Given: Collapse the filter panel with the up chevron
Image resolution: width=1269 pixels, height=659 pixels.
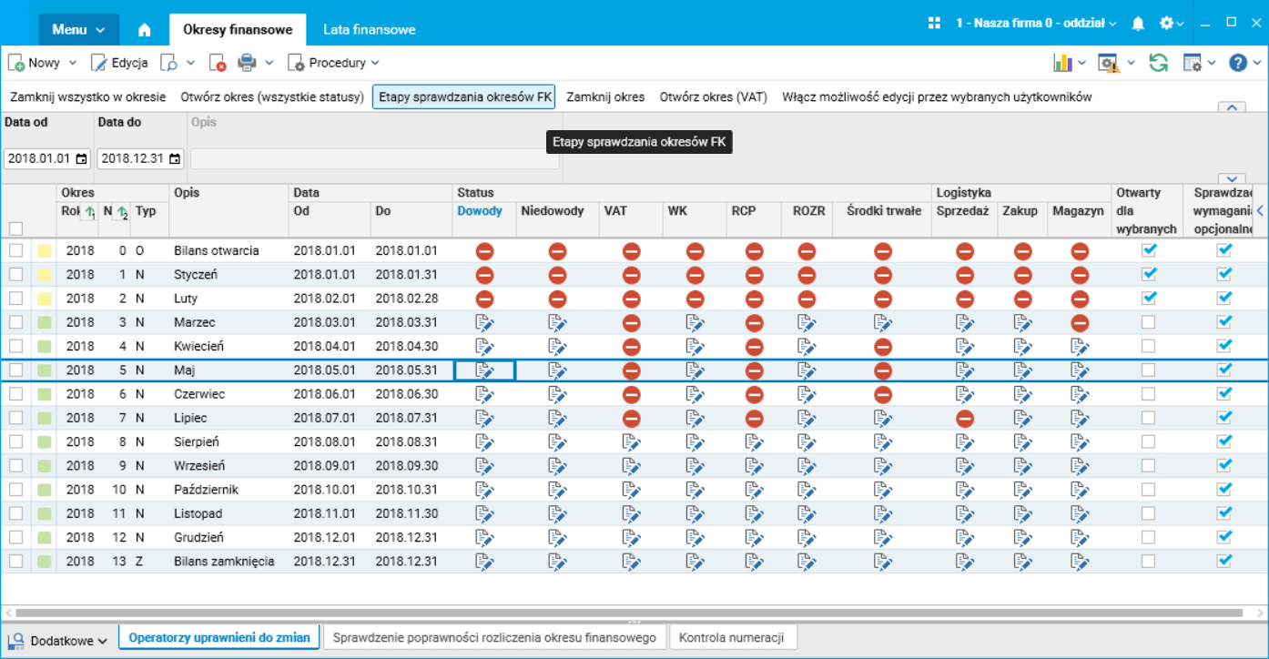Looking at the screenshot, I should [1231, 107].
